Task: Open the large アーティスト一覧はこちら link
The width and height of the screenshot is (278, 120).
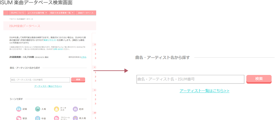Action: point(204,91)
